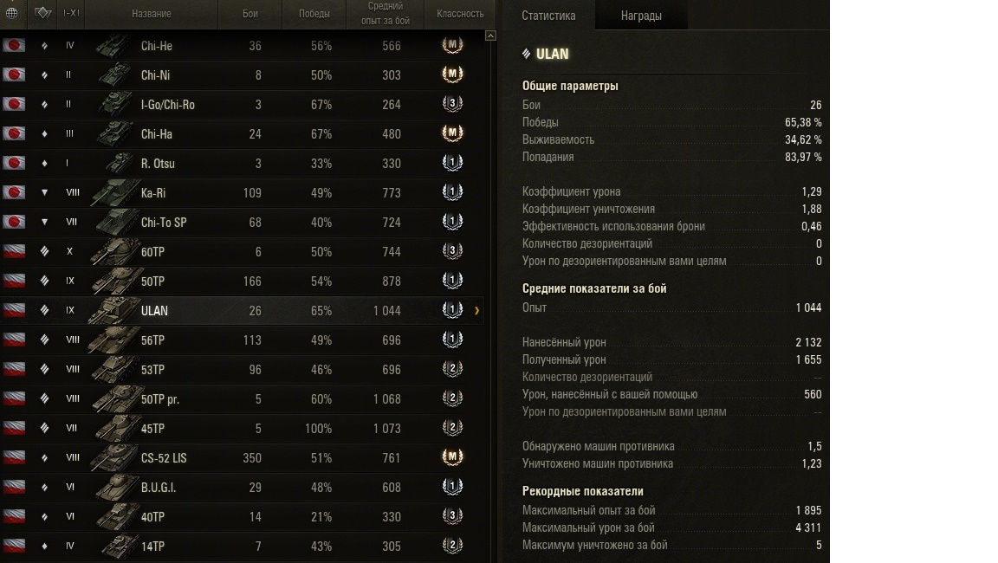The width and height of the screenshot is (998, 563).
Task: Sort list by Бои column
Action: pos(250,13)
